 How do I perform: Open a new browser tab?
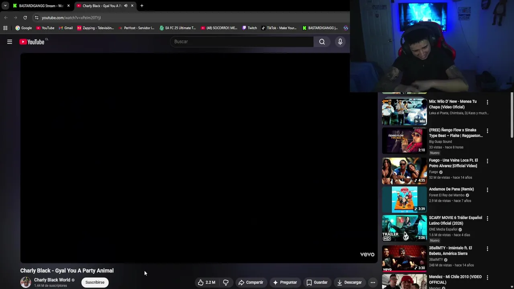[x=142, y=6]
